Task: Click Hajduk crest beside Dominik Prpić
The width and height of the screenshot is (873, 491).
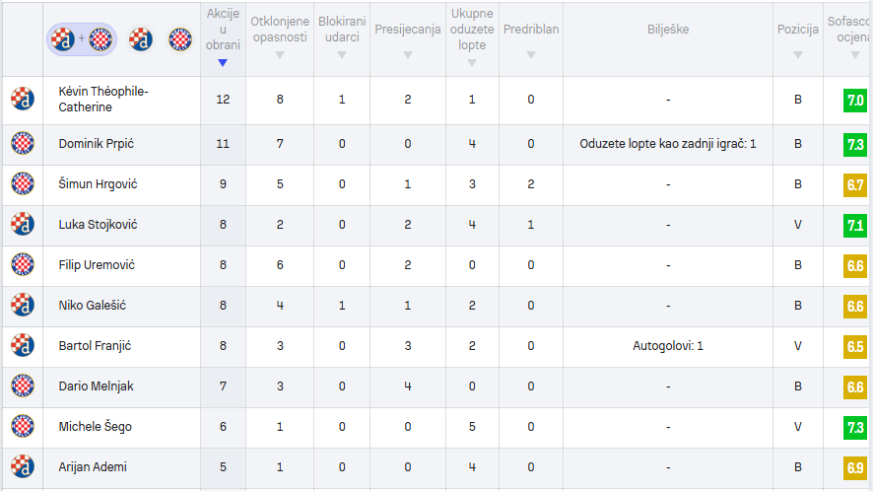Action: pos(23,143)
